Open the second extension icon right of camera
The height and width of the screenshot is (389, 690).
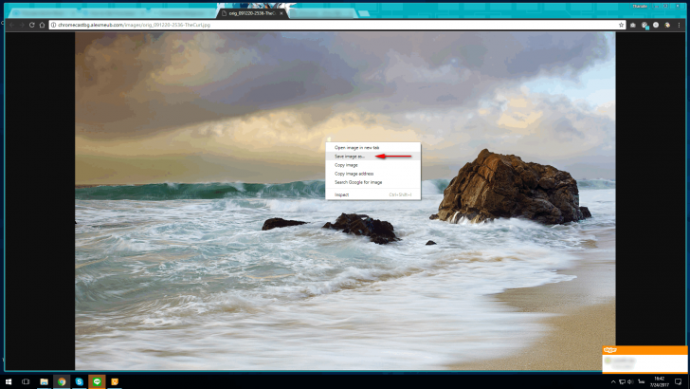(x=645, y=26)
